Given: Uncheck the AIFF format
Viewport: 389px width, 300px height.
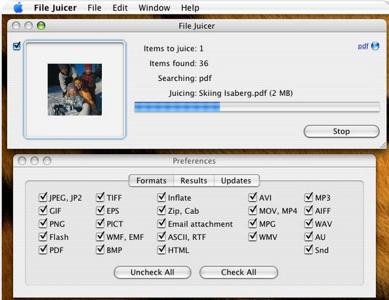Looking at the screenshot, I should (309, 211).
